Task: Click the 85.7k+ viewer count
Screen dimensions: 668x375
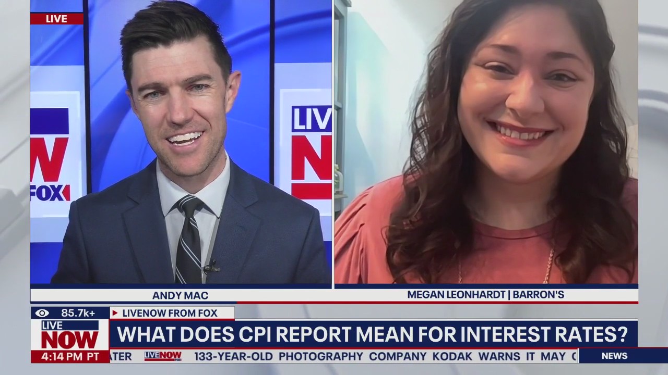Action: click(x=78, y=313)
